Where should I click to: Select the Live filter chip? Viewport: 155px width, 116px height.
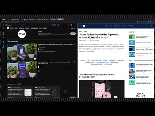point(40,28)
